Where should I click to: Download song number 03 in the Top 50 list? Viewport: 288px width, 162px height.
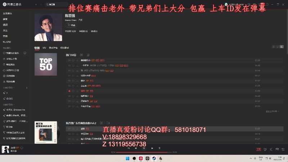(77, 71)
